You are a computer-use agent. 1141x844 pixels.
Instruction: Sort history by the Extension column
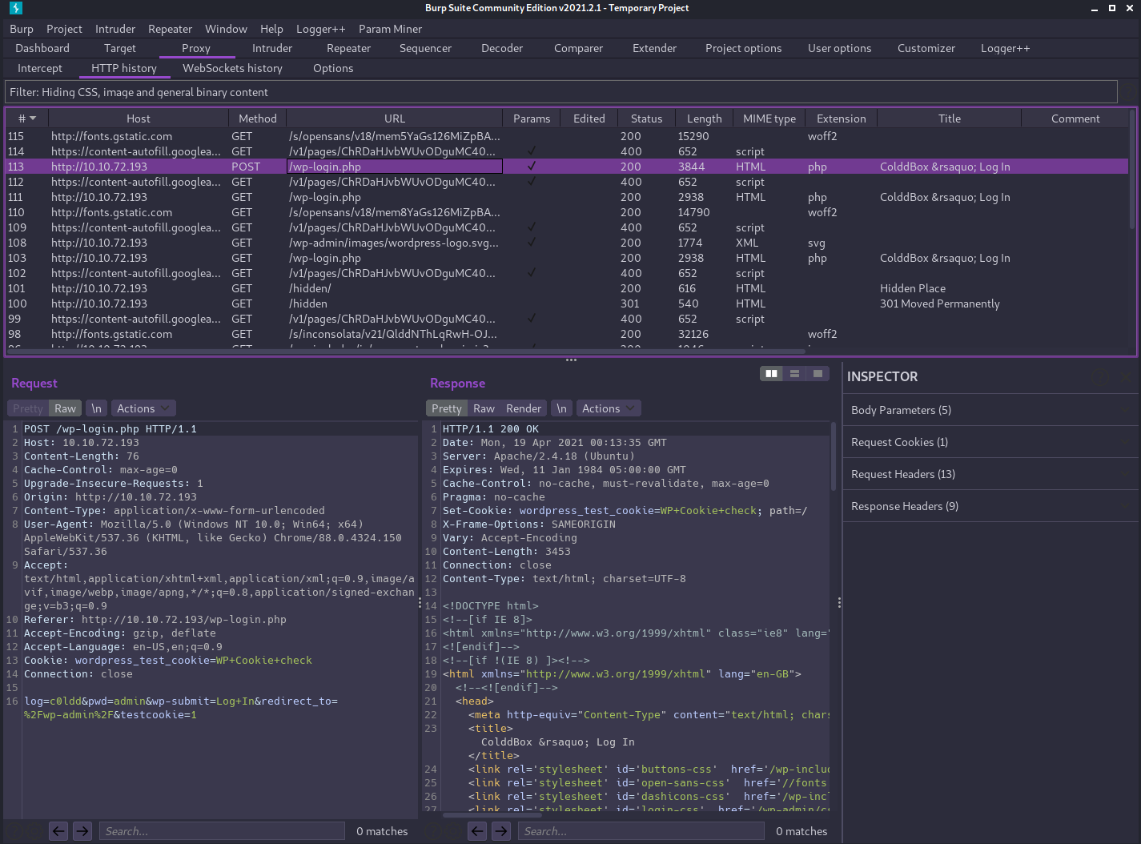point(841,119)
